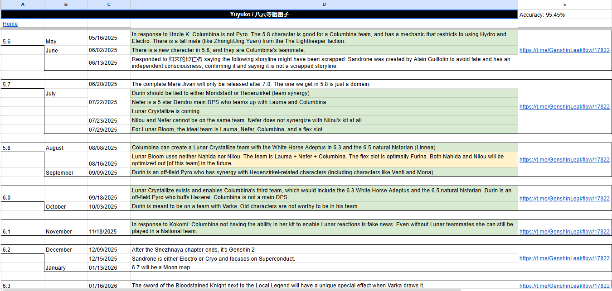The width and height of the screenshot is (612, 291).
Task: Select column A header
Action: tap(23, 5)
